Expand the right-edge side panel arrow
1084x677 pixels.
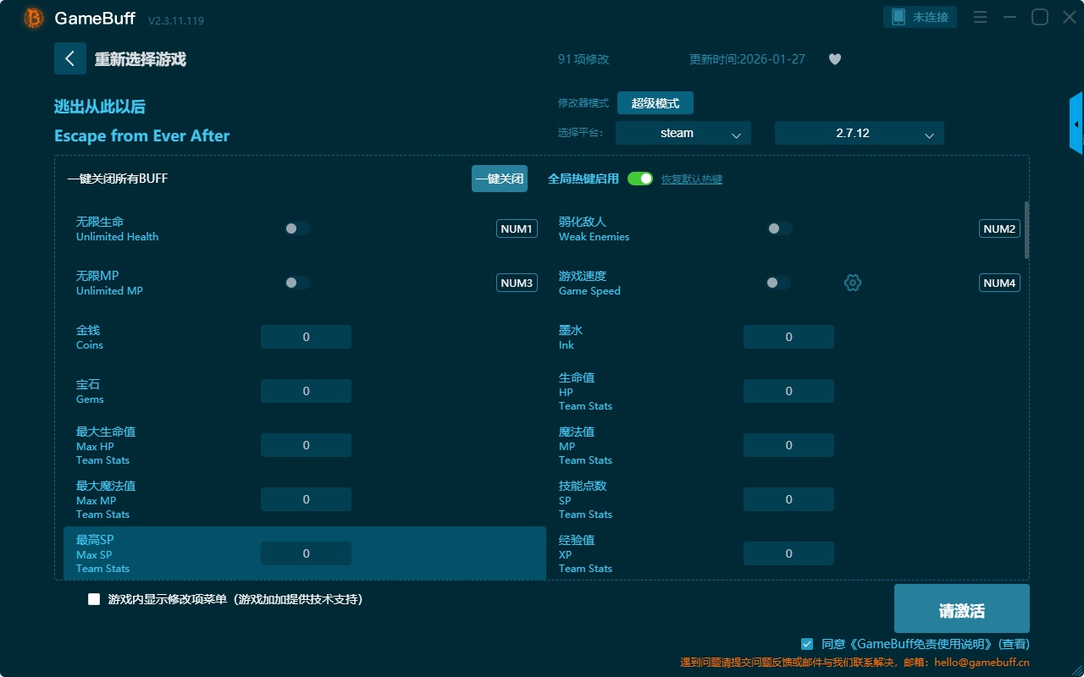1076,124
